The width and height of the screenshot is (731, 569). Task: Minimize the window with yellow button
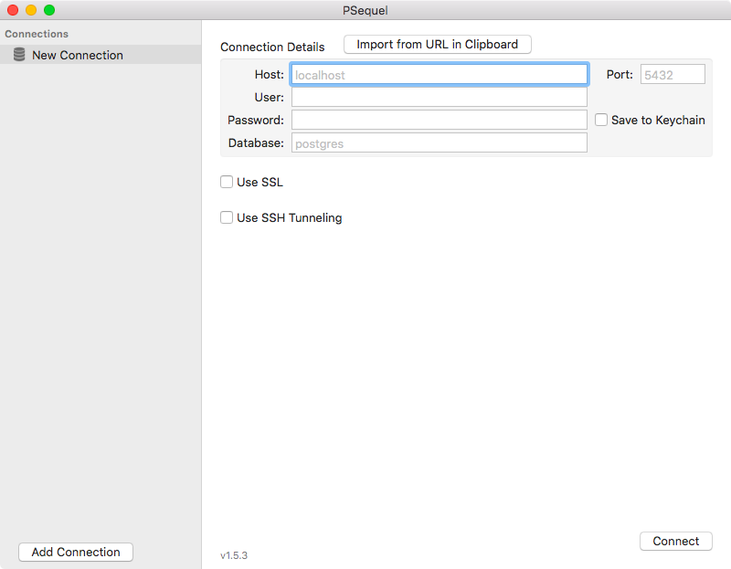click(x=31, y=10)
